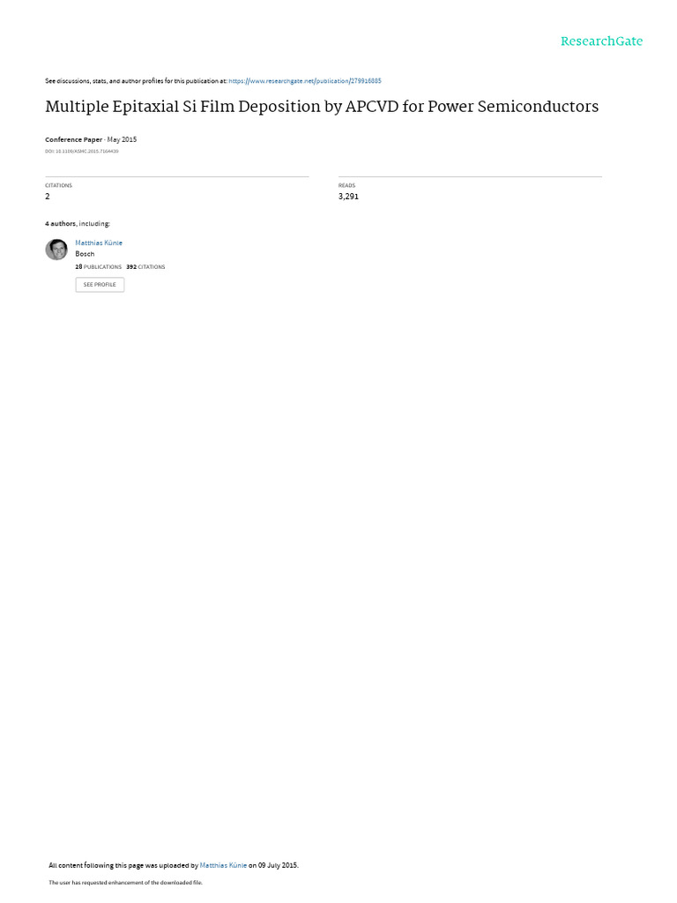The height and width of the screenshot is (903, 677).
Task: Click the CITATIONS heading label
Action: coord(59,185)
